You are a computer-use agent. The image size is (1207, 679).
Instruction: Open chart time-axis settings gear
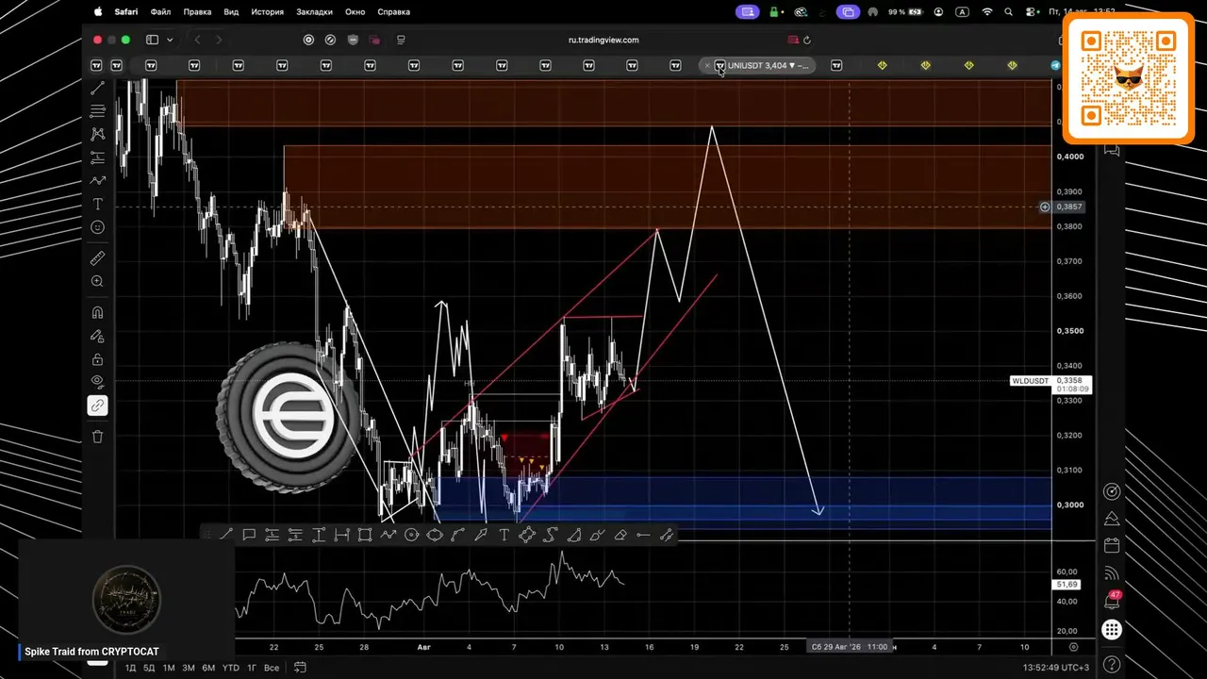click(x=1074, y=647)
